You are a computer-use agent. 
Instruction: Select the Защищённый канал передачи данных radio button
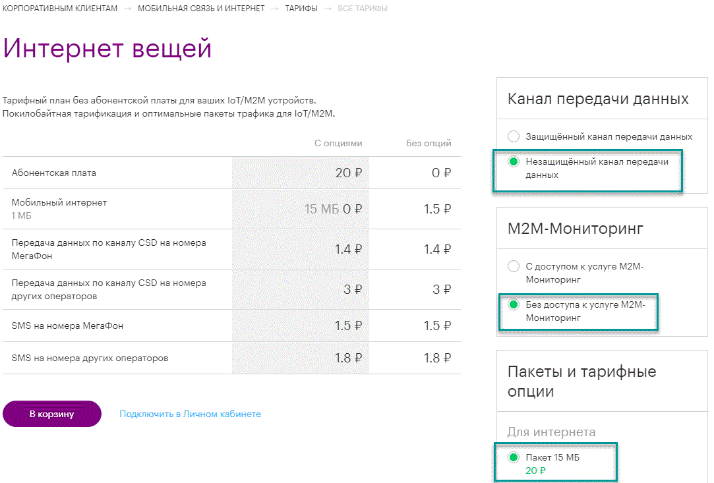514,136
